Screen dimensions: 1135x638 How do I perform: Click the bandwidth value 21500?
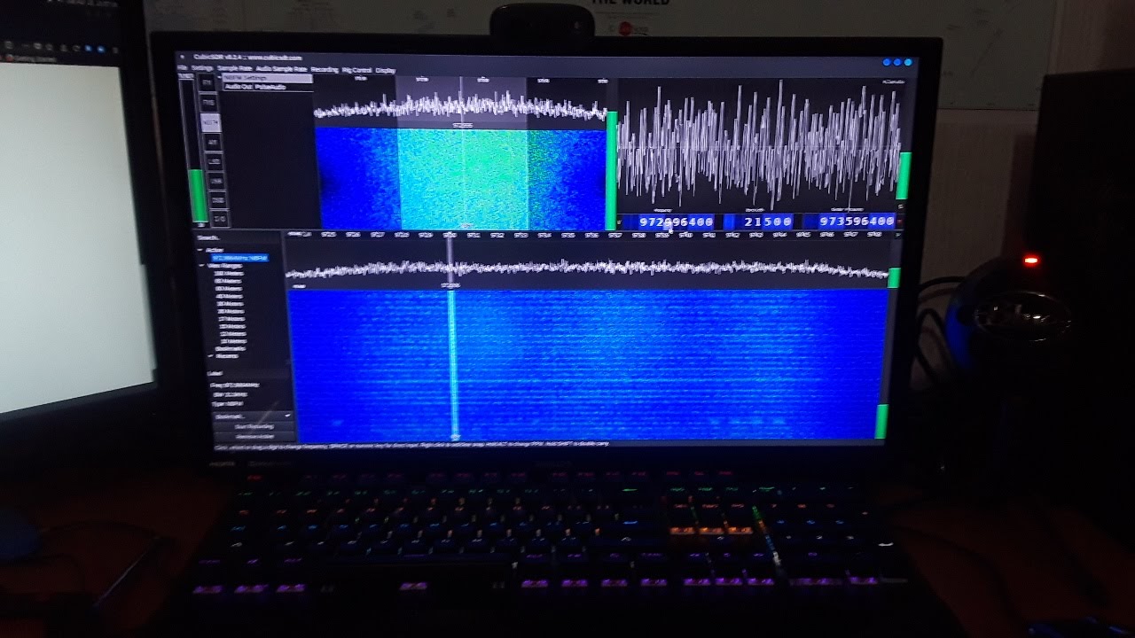click(x=768, y=222)
